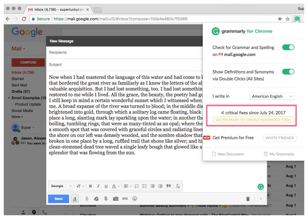Expand the More labels list
The height and width of the screenshot is (219, 308).
17,117
